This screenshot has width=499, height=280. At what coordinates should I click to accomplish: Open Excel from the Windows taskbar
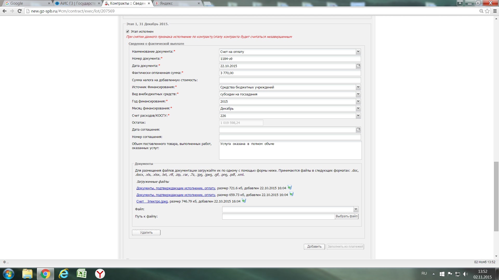[82, 274]
